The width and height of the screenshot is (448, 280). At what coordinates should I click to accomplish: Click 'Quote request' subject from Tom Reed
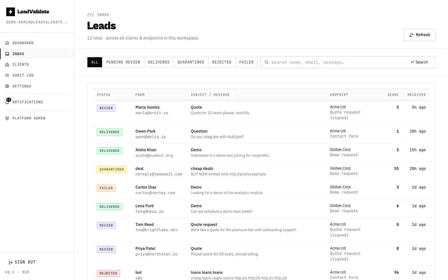(x=204, y=225)
